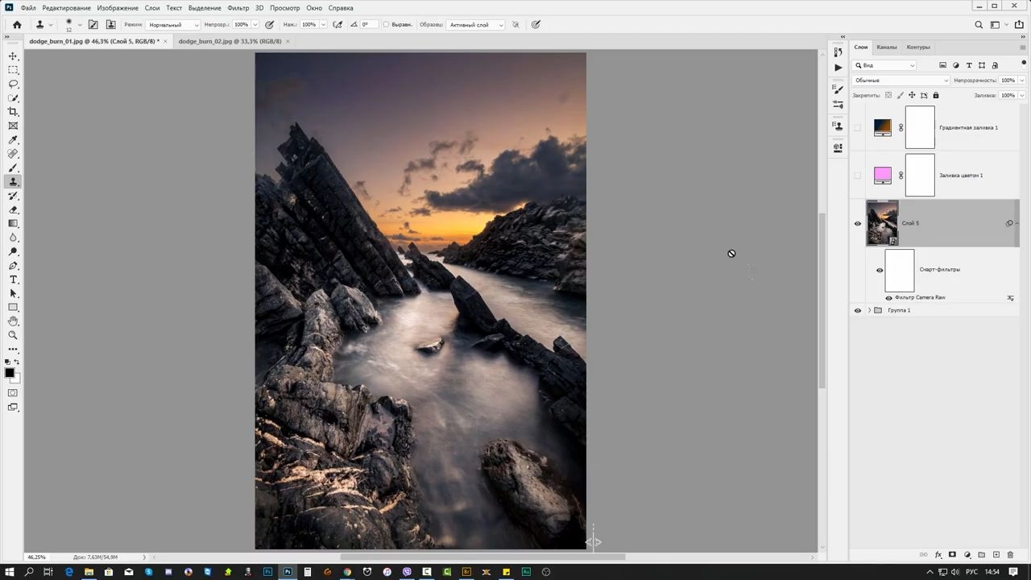Select the Hand tool
The width and height of the screenshot is (1031, 580).
(x=13, y=321)
